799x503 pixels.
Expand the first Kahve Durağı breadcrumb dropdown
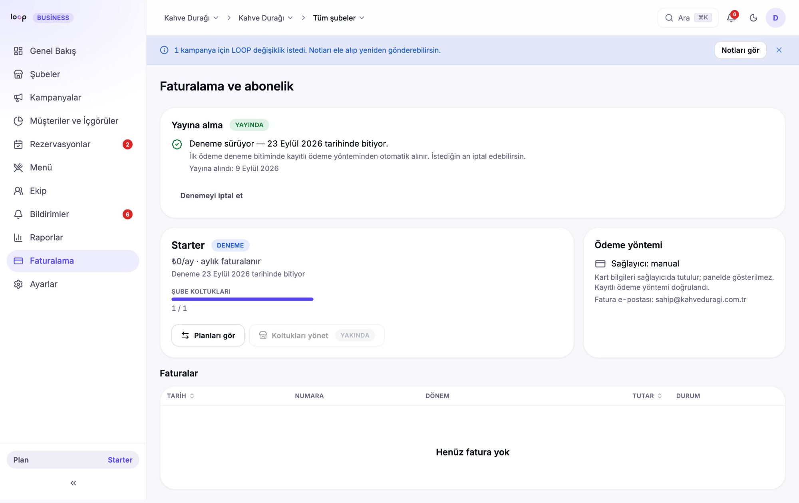[x=191, y=18]
